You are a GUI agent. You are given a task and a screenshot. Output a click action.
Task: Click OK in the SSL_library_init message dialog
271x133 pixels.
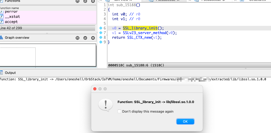click(185, 121)
